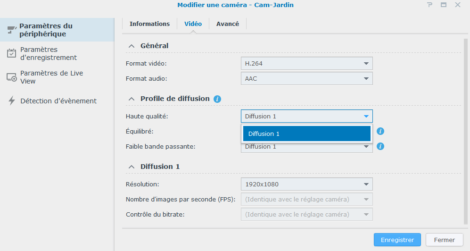
Task: Collapse the Général section
Action: click(x=131, y=46)
